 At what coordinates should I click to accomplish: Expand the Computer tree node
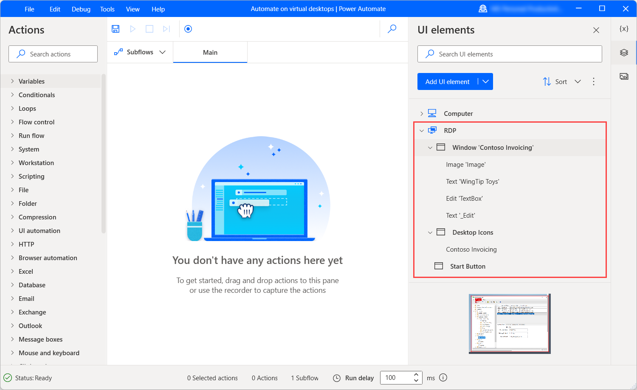[x=421, y=113]
